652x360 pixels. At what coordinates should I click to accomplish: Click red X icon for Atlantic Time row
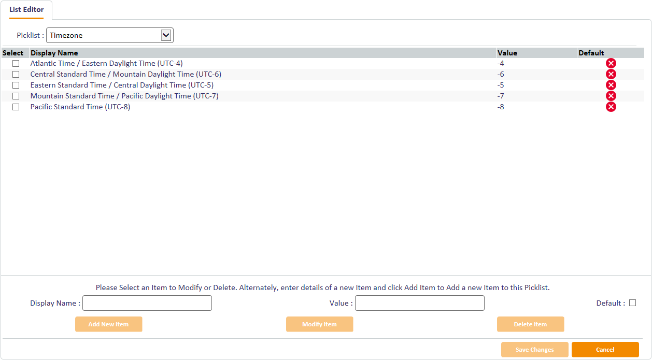point(611,63)
